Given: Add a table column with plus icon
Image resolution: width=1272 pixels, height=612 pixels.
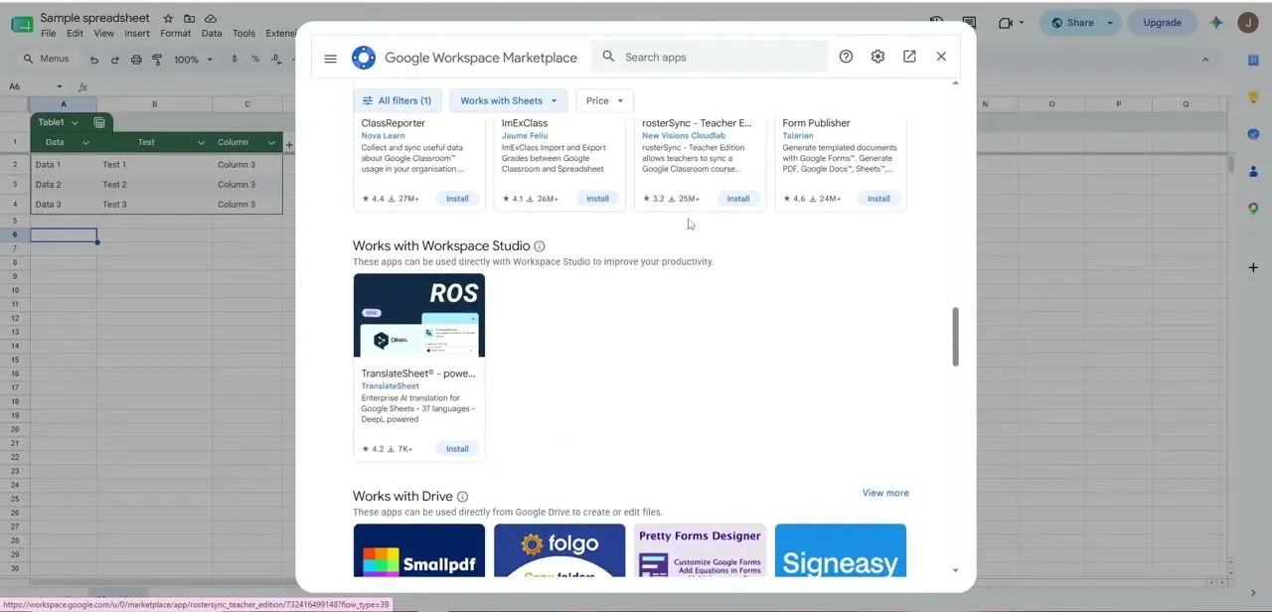Looking at the screenshot, I should point(289,145).
